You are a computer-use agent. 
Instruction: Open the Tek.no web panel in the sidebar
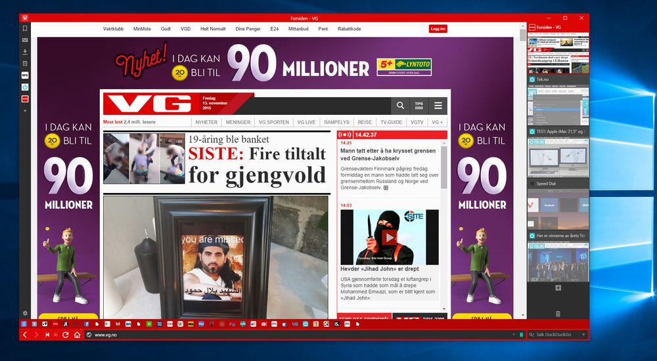pos(25,87)
